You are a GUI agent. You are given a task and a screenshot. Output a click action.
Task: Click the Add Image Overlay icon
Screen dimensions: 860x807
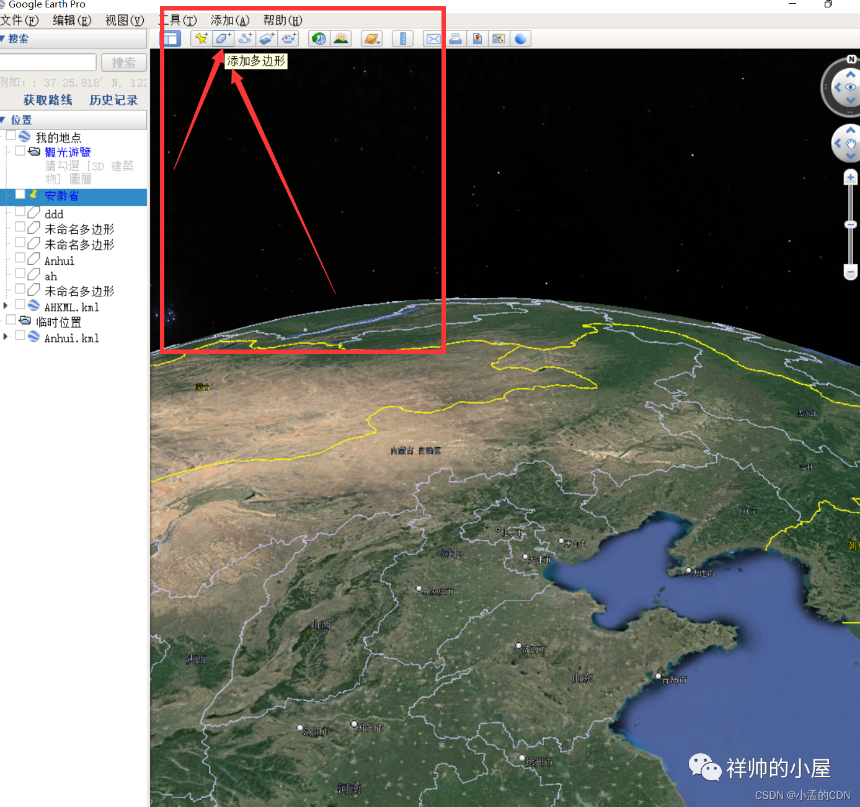[267, 39]
